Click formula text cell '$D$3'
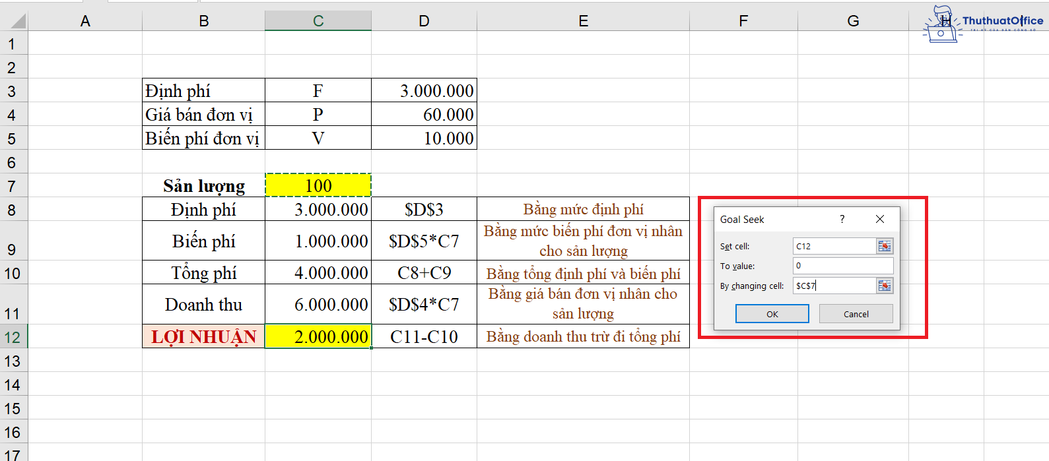Screen dimensions: 1049x461 coord(424,210)
